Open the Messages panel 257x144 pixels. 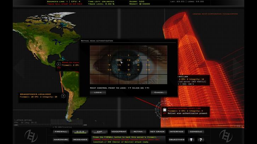(x=80, y=139)
